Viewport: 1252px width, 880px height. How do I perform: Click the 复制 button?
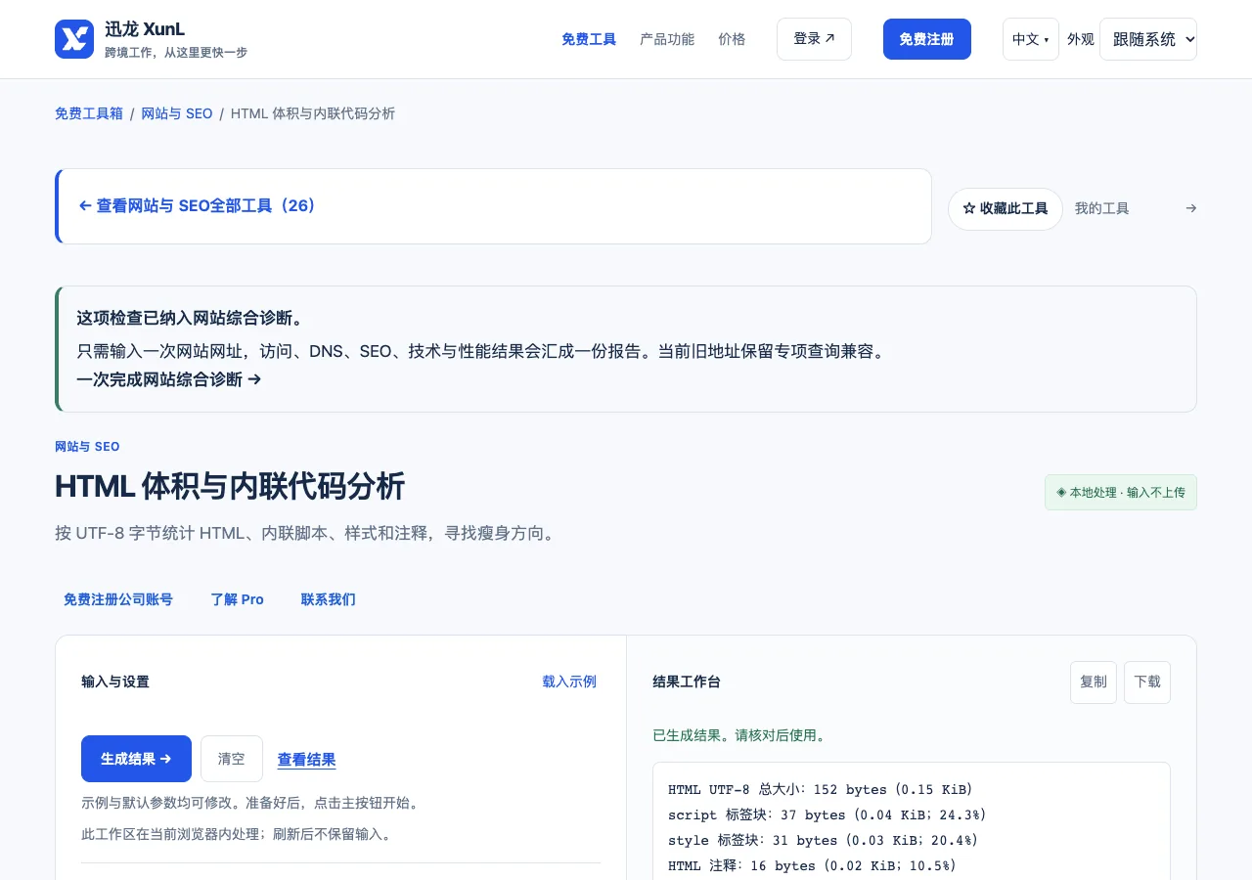point(1094,682)
